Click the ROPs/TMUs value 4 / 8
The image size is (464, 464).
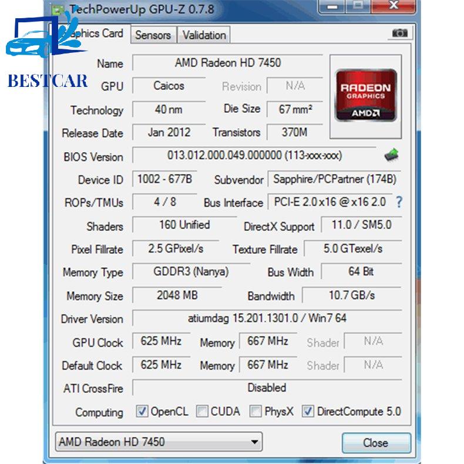click(164, 202)
